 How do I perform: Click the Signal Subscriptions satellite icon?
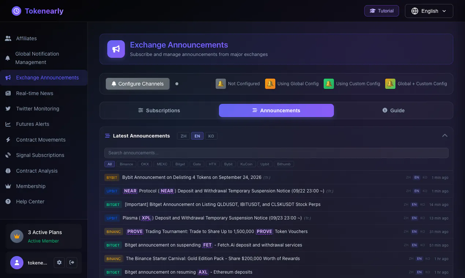coord(8,155)
